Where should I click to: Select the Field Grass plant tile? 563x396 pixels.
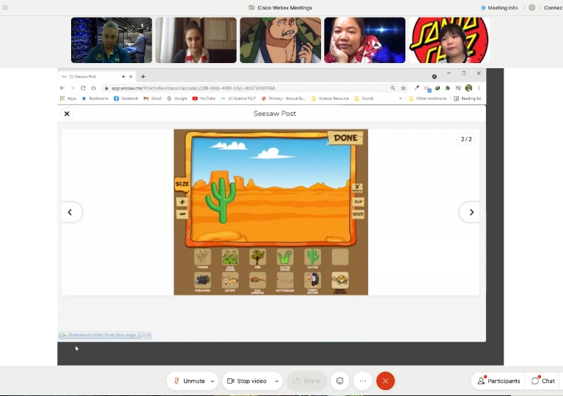pyautogui.click(x=230, y=257)
